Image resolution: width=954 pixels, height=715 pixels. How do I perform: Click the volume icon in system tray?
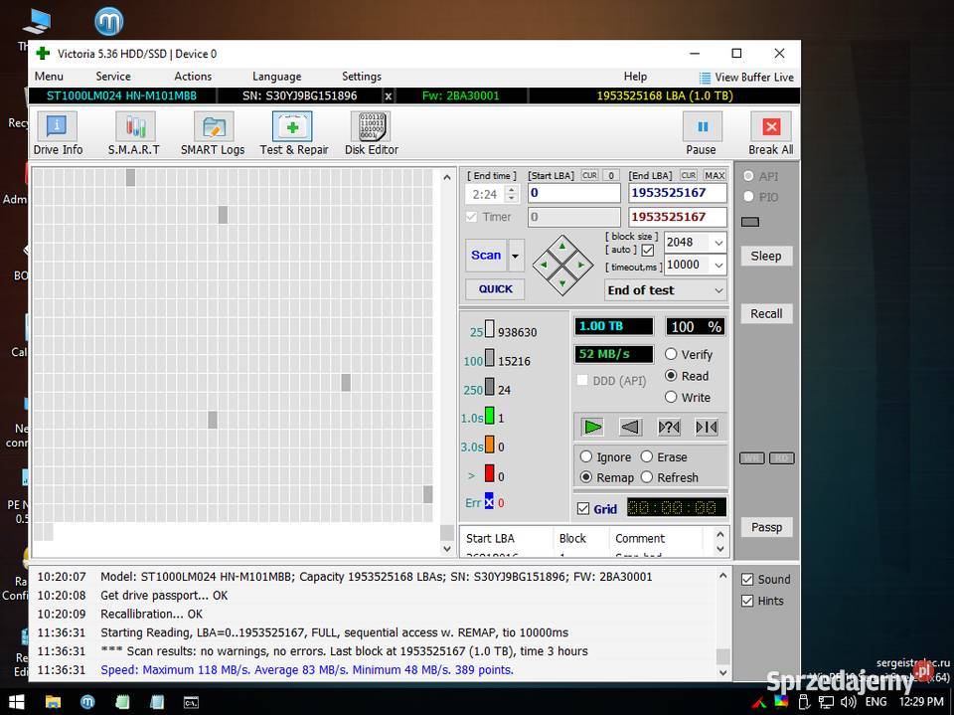848,702
